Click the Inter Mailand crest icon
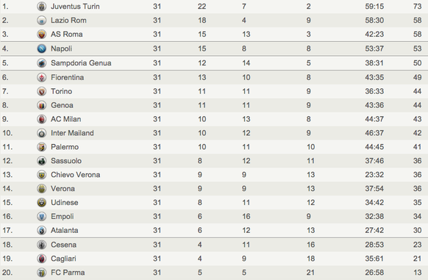This screenshot has width=428, height=280. 41,133
